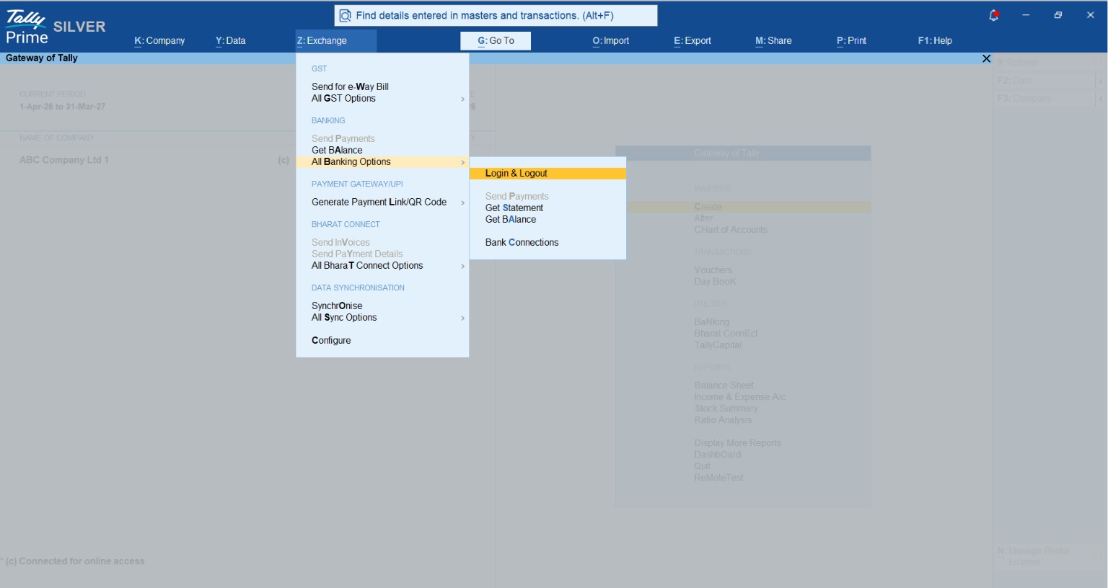Click Quit in Gateway of Tally
This screenshot has height=588, width=1108.
coord(702,466)
